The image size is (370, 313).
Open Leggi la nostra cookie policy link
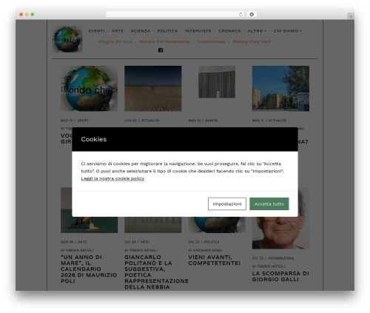(x=112, y=178)
